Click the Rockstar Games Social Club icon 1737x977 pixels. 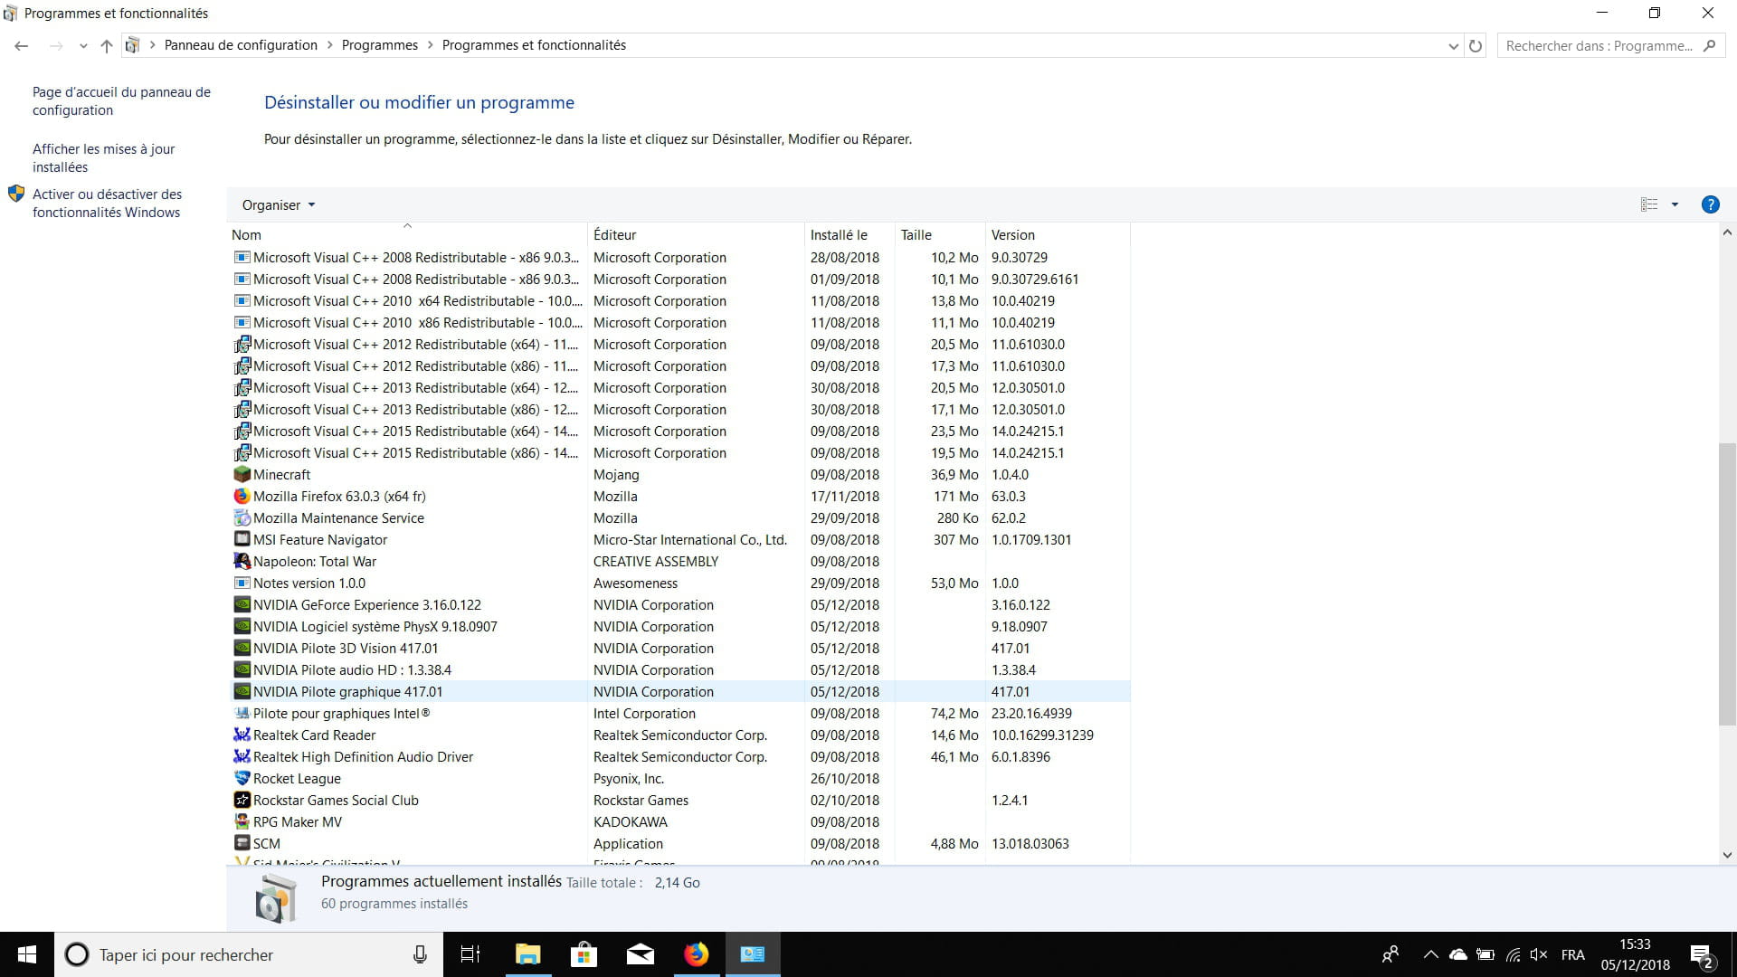242,800
